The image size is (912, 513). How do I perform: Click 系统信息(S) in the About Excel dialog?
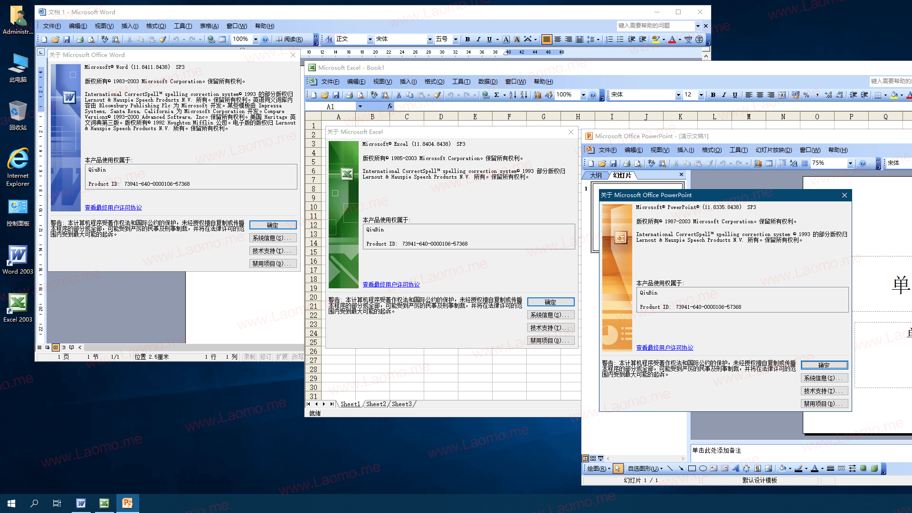[551, 315]
